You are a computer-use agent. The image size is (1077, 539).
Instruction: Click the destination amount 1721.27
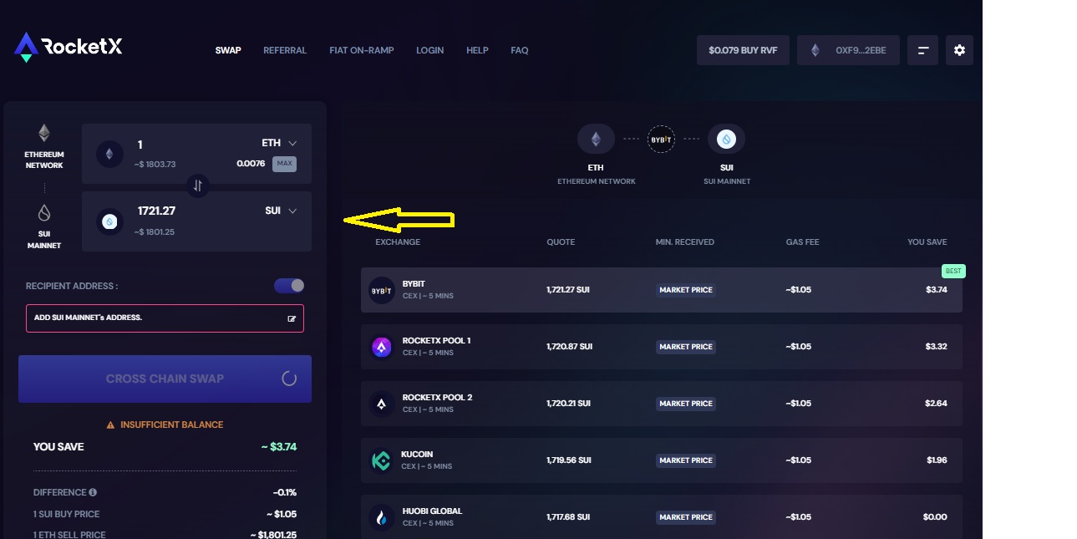pyautogui.click(x=156, y=211)
